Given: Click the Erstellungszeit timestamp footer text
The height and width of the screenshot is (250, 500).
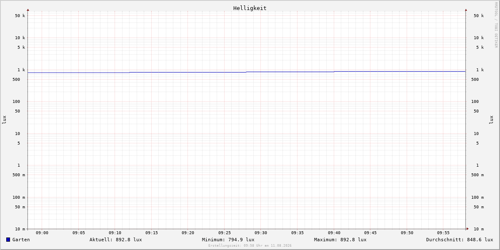Looking at the screenshot, I should 250,245.
